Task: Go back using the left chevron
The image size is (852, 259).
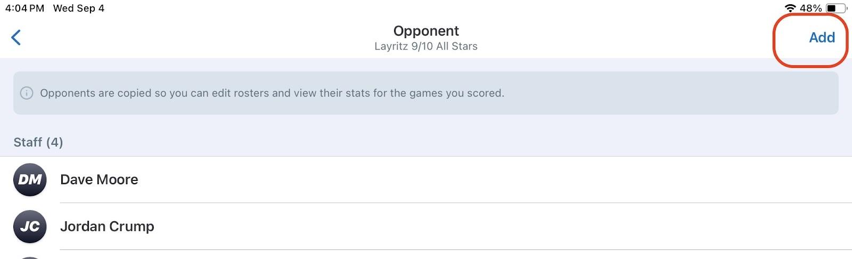Action: click(x=16, y=38)
